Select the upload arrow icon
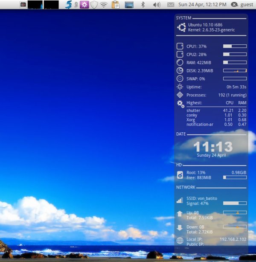 click(180, 214)
